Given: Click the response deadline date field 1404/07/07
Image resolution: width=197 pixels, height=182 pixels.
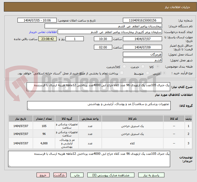Looking at the screenshot, I should point(142,39).
